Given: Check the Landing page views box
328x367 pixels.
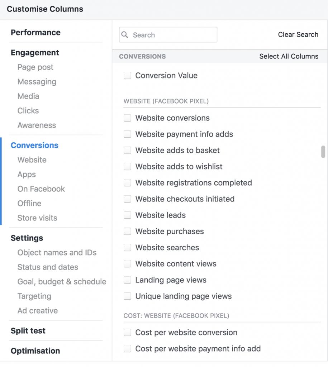Looking at the screenshot, I should 127,280.
